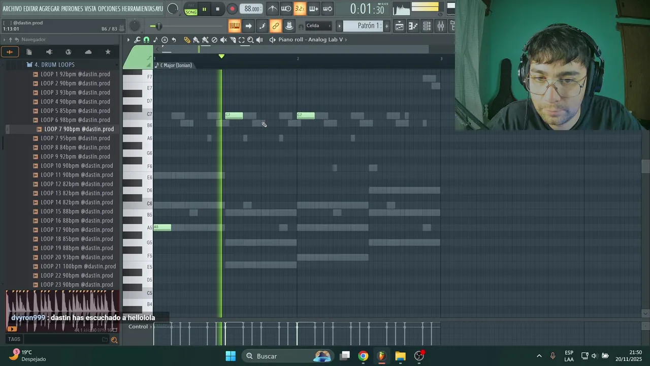Screen dimensions: 650x366
Task: Open the Navegador options arrow
Action: pyautogui.click(x=4, y=40)
